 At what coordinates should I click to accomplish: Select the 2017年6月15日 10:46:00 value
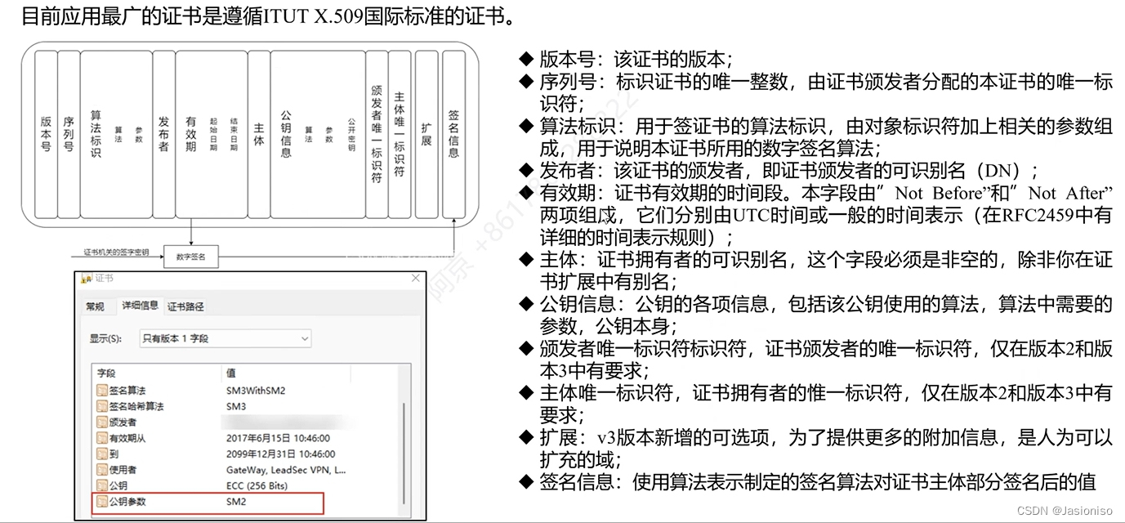click(x=280, y=438)
